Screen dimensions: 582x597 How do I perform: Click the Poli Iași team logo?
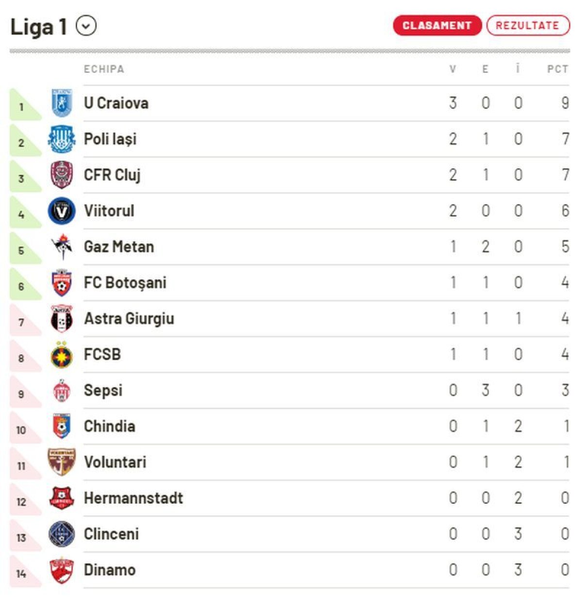(62, 139)
